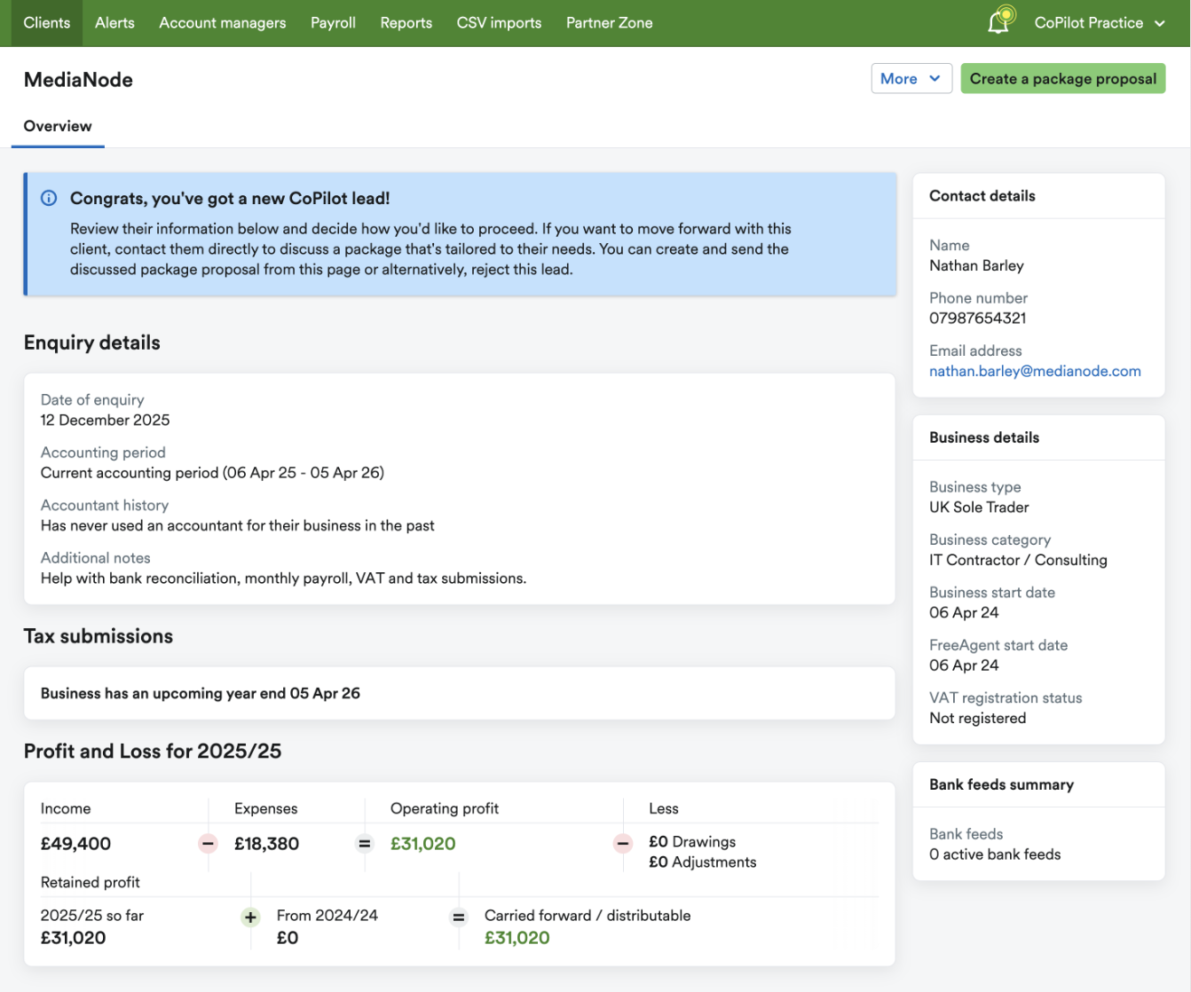Click the £0 Adjustments line
1191x992 pixels.
[x=703, y=862]
